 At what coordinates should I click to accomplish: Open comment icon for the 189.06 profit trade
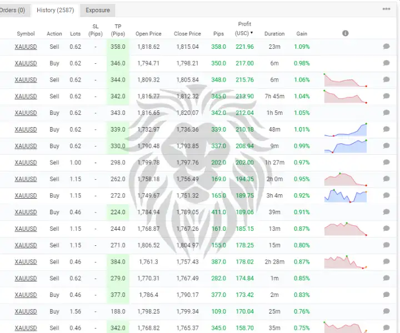(386, 212)
